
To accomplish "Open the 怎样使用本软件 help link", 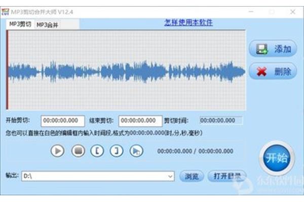I will coord(188,23).
